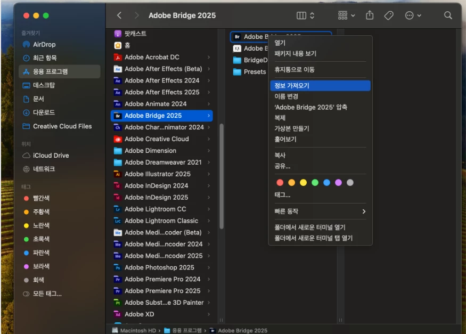Filter by 빨간색 tag in sidebar

tap(60, 199)
